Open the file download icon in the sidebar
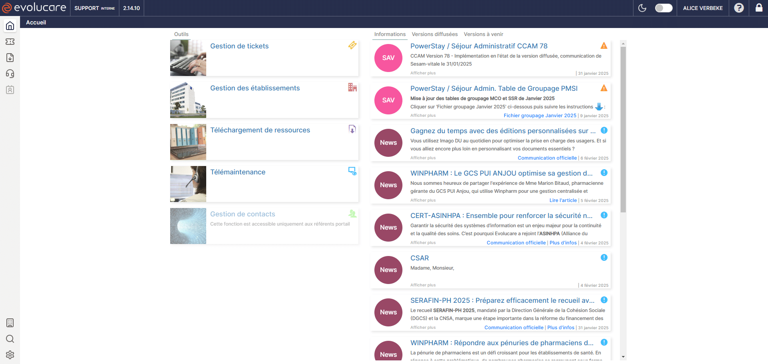The width and height of the screenshot is (768, 364). (x=10, y=58)
